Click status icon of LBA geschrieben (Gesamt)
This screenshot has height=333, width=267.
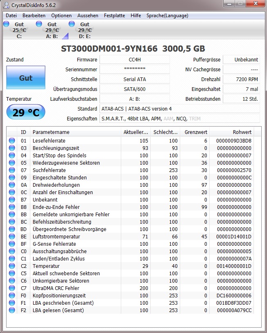[x=12, y=303]
